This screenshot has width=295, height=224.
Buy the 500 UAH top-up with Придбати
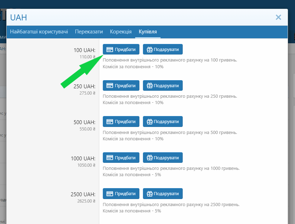(x=121, y=122)
